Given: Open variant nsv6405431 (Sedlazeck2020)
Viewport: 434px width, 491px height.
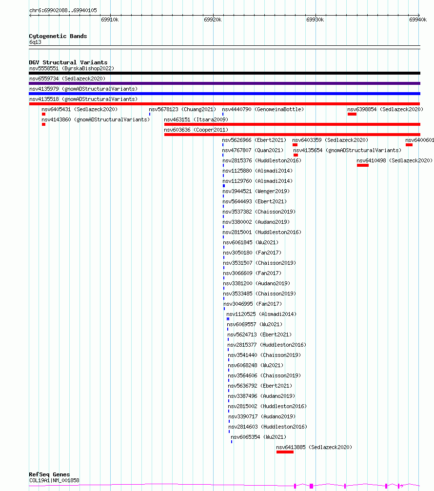Looking at the screenshot, I should coord(79,109).
